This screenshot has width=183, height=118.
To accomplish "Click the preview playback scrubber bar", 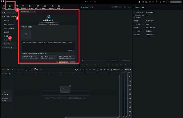I will [93, 61].
